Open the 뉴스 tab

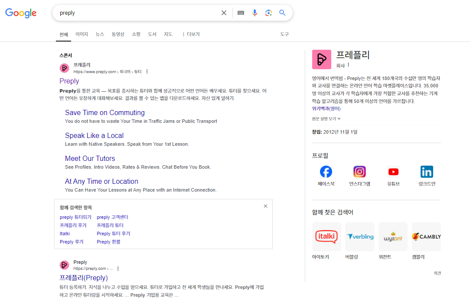click(x=100, y=34)
